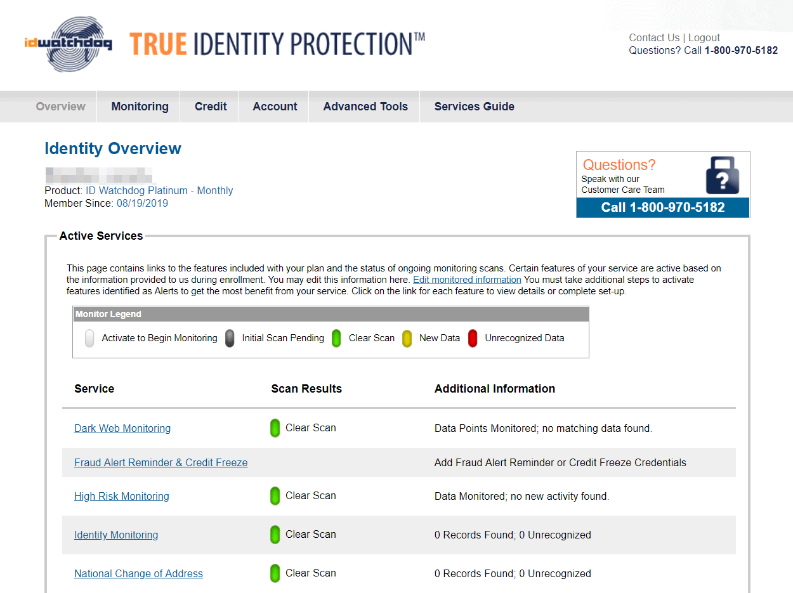Open Identity Monitoring link
This screenshot has width=793, height=593.
pyautogui.click(x=116, y=535)
